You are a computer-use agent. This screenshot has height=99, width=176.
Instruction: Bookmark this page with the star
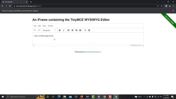161,6
